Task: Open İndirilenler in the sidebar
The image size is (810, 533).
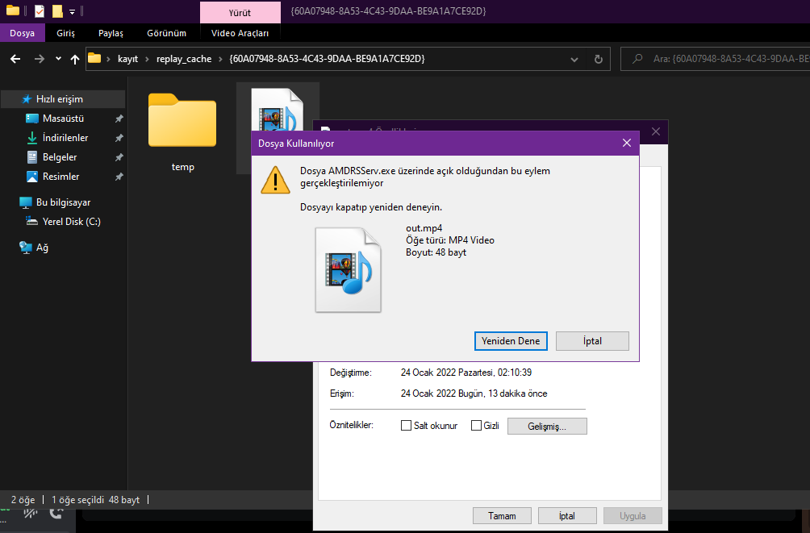Action: tap(65, 138)
